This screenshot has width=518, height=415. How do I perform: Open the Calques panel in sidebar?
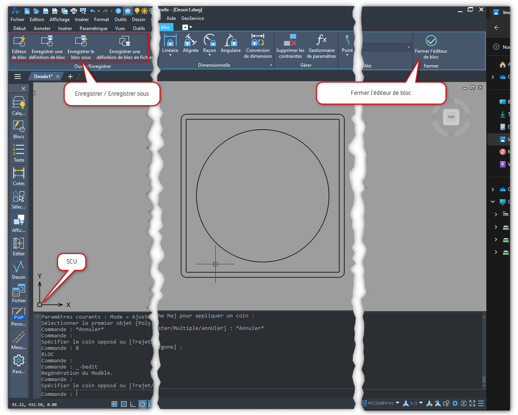pyautogui.click(x=18, y=106)
